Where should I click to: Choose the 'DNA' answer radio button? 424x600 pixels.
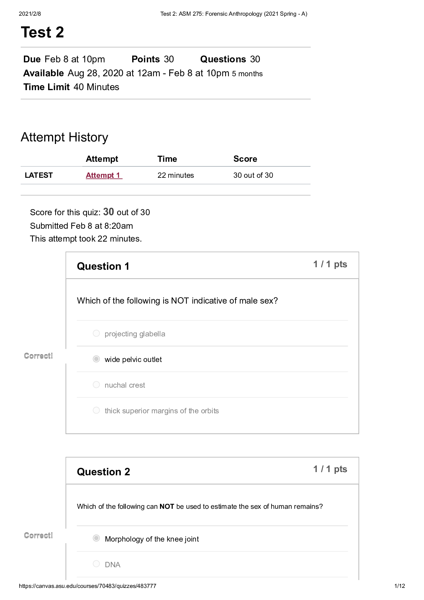tap(96, 564)
